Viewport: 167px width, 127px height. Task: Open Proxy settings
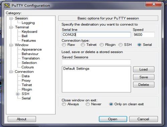26,80
